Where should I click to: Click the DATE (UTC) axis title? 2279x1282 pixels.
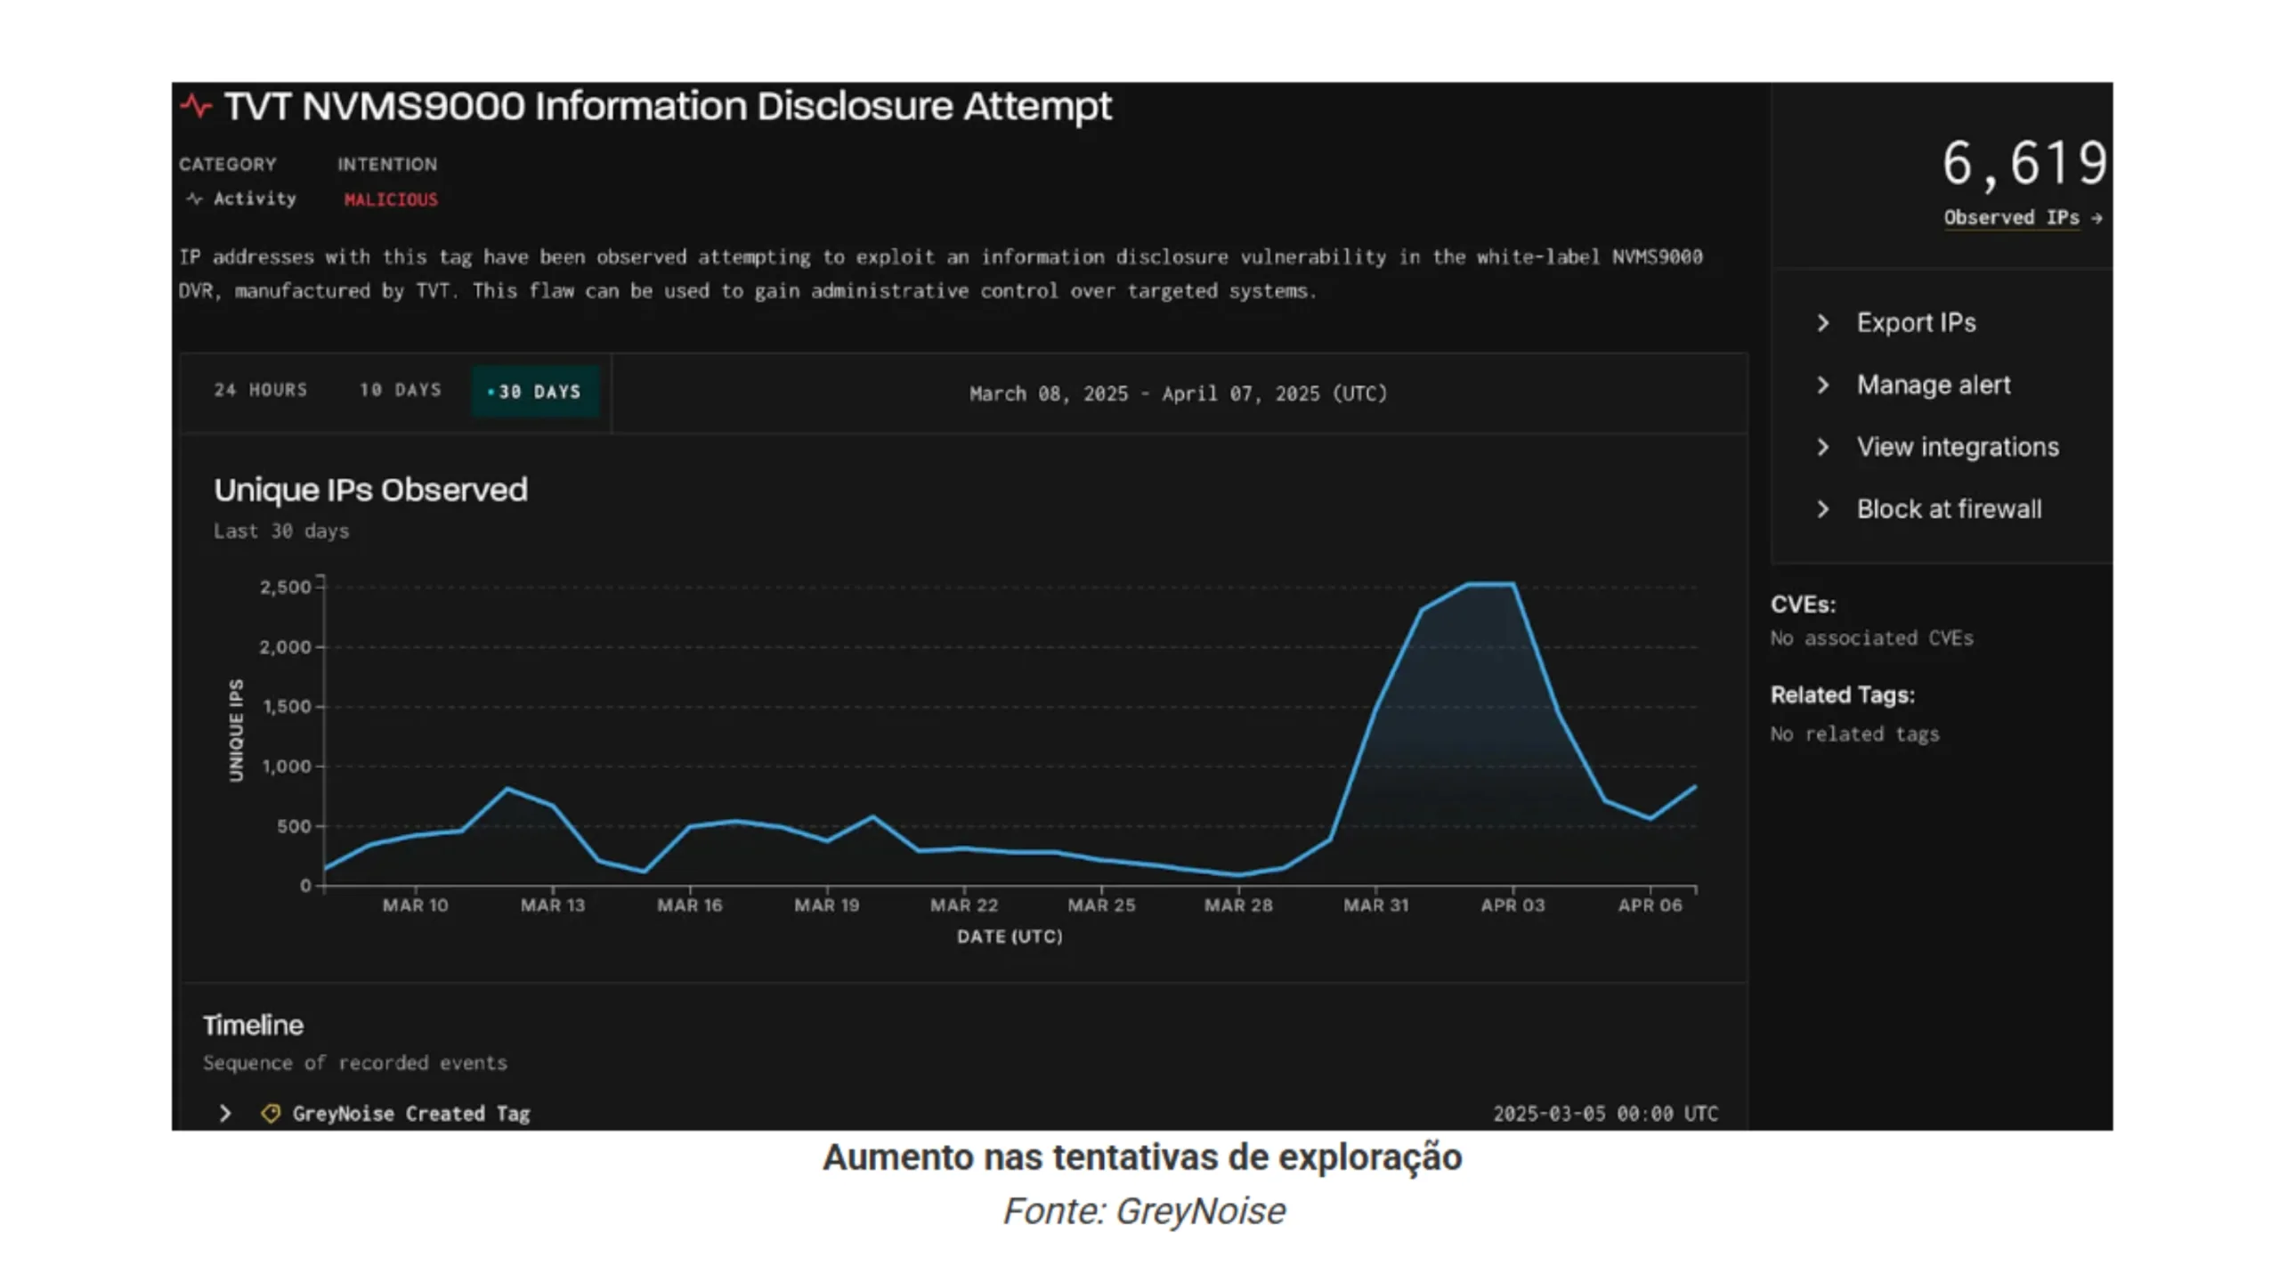pos(1010,937)
